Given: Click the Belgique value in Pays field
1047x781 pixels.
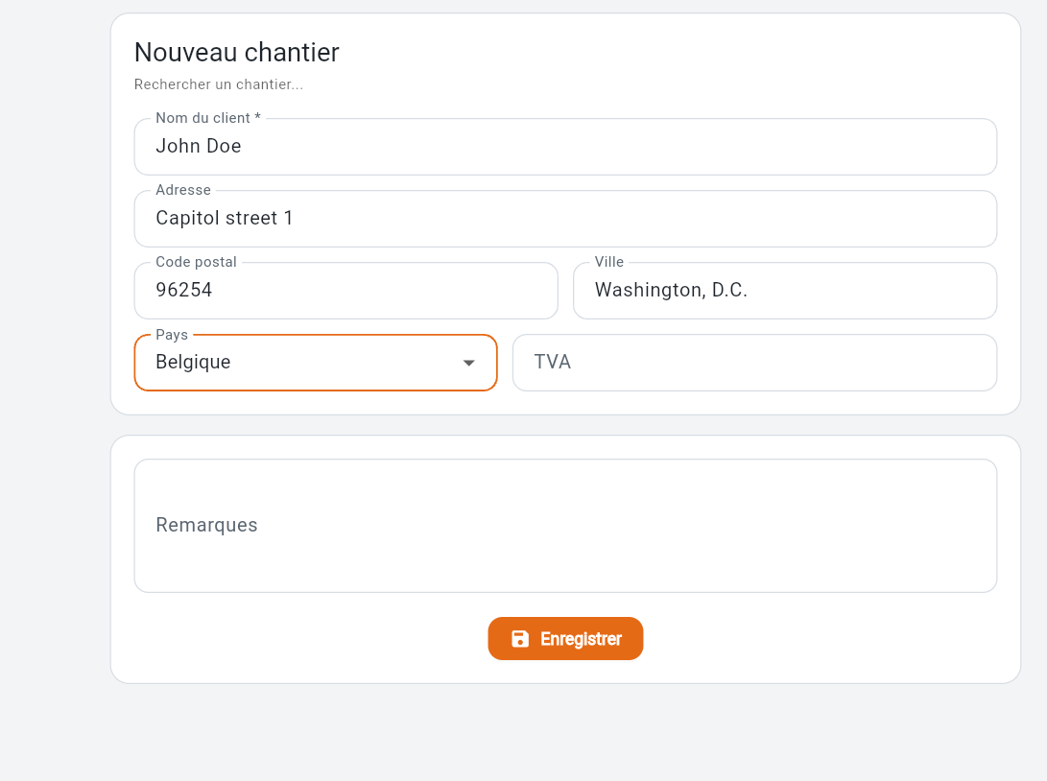Looking at the screenshot, I should pos(193,363).
